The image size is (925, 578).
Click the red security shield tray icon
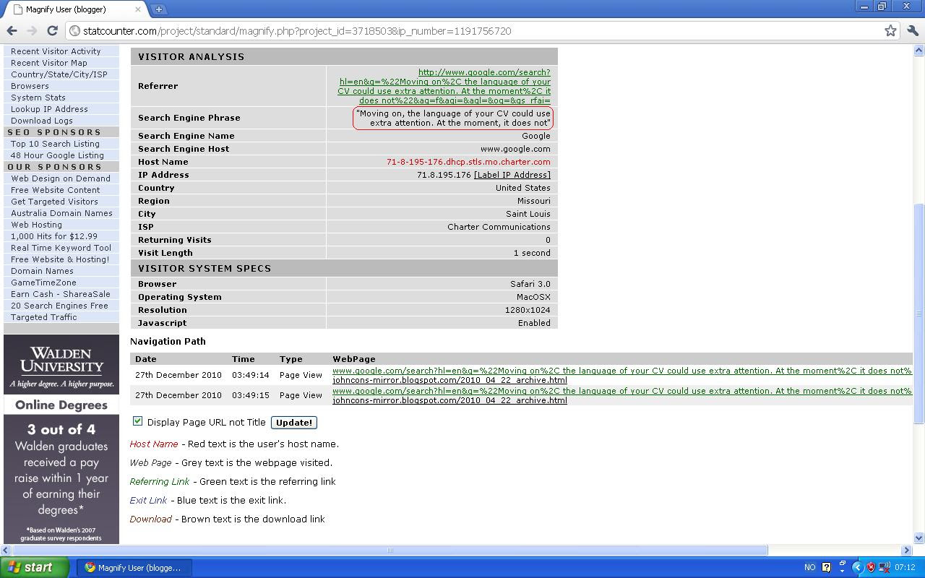tap(871, 567)
